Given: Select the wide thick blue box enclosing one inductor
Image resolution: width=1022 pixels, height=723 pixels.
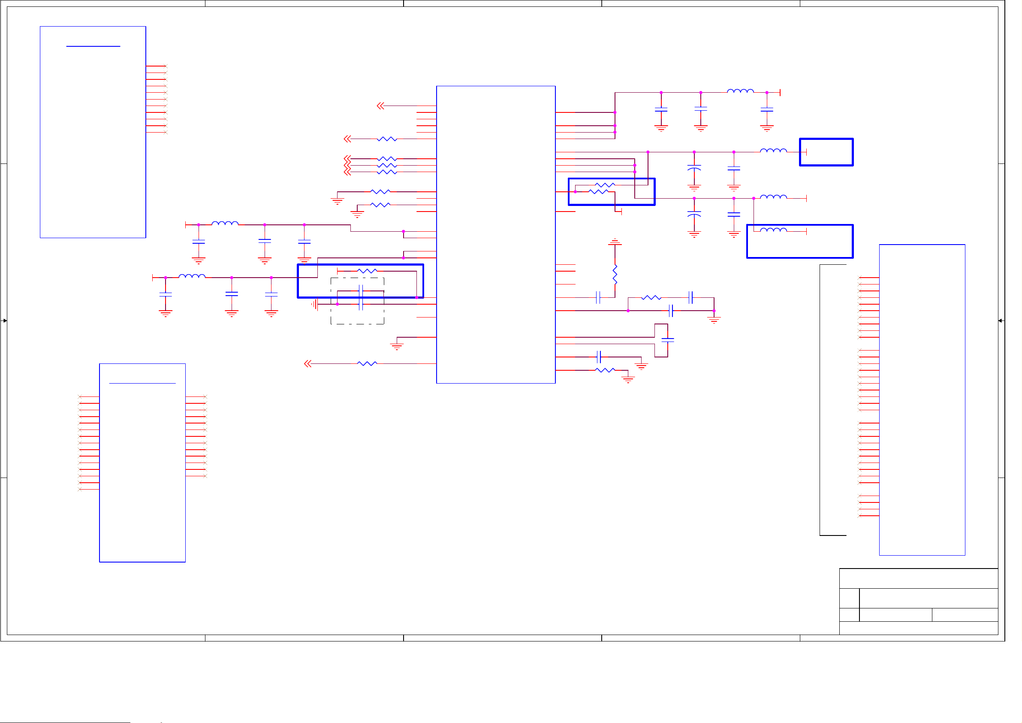Looking at the screenshot, I should (799, 241).
